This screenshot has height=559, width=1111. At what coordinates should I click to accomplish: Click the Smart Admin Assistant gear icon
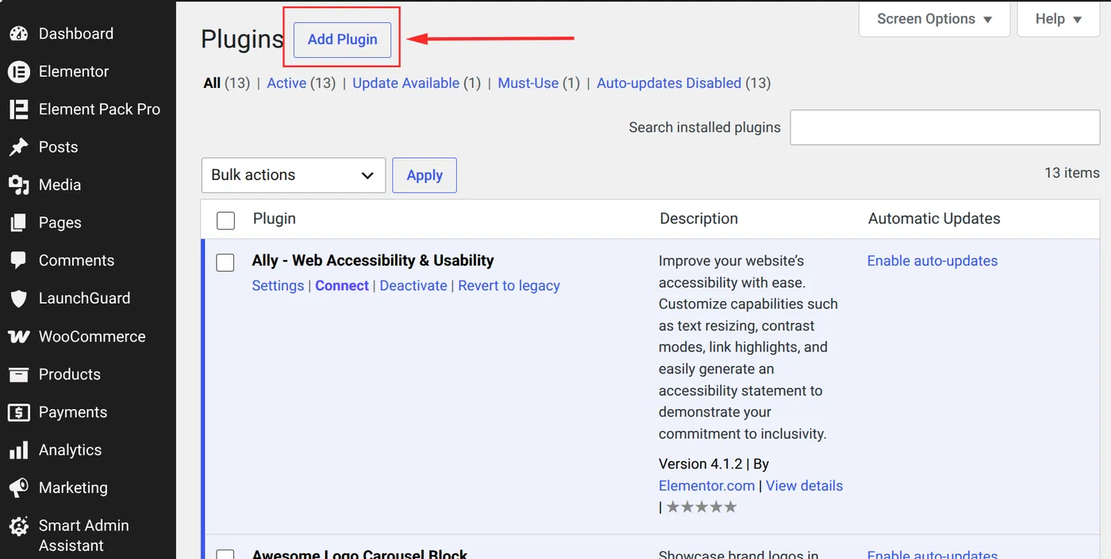[x=18, y=526]
